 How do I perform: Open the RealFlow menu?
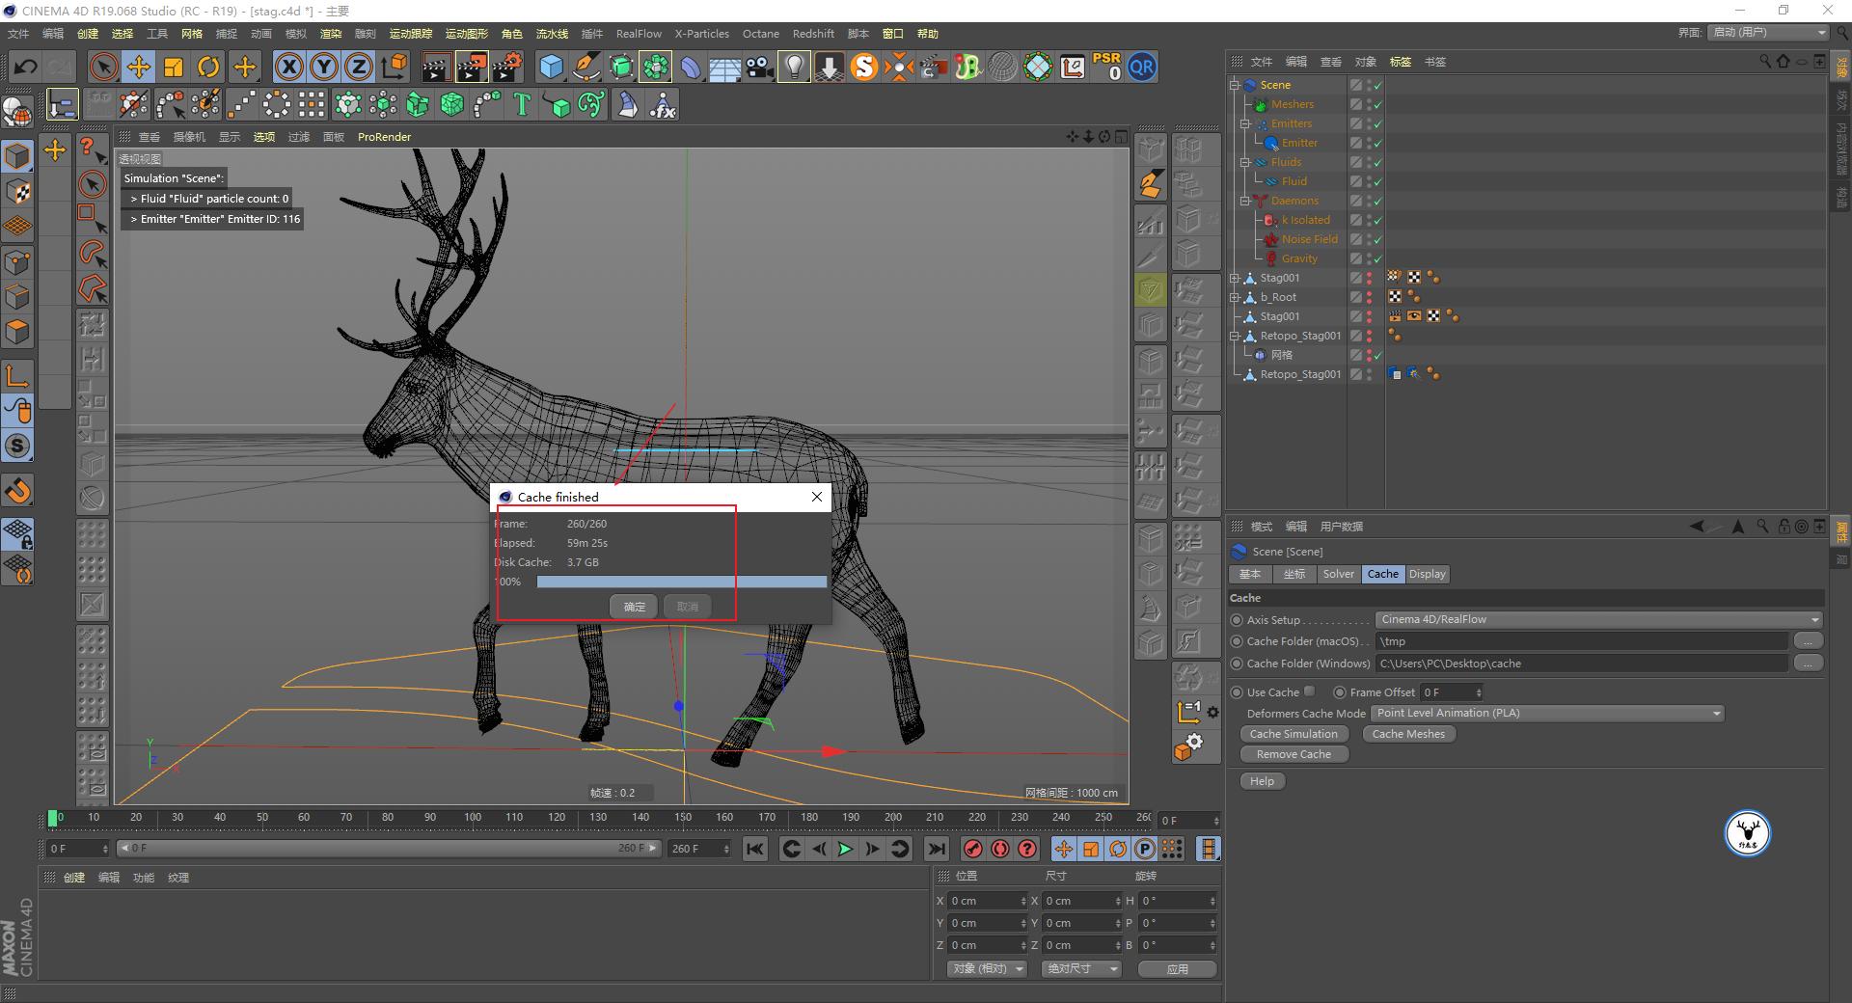(x=639, y=34)
